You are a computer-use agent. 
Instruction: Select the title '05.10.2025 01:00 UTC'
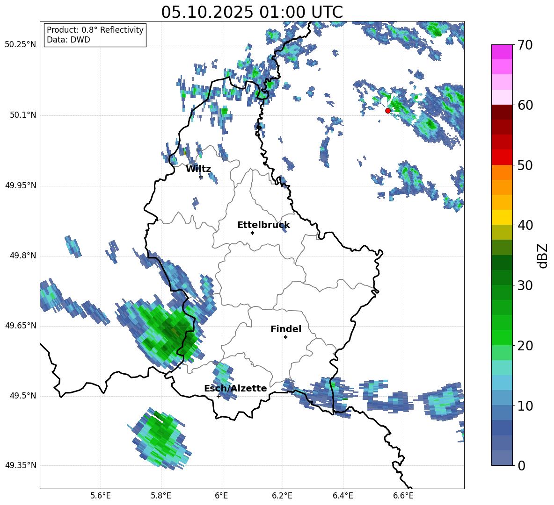pyautogui.click(x=252, y=12)
